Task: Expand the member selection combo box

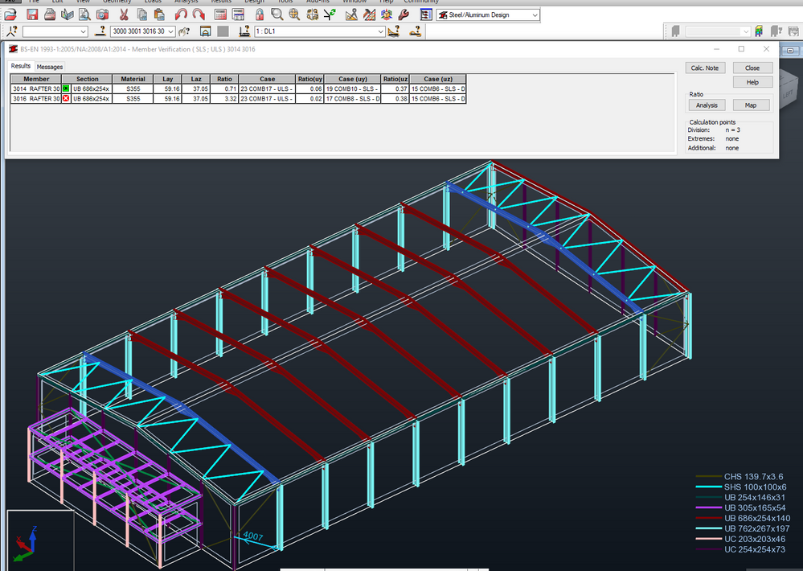Action: (x=172, y=31)
